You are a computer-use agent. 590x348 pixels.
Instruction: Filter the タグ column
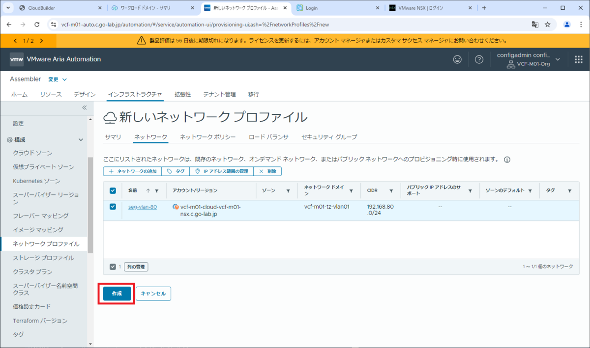tap(570, 191)
